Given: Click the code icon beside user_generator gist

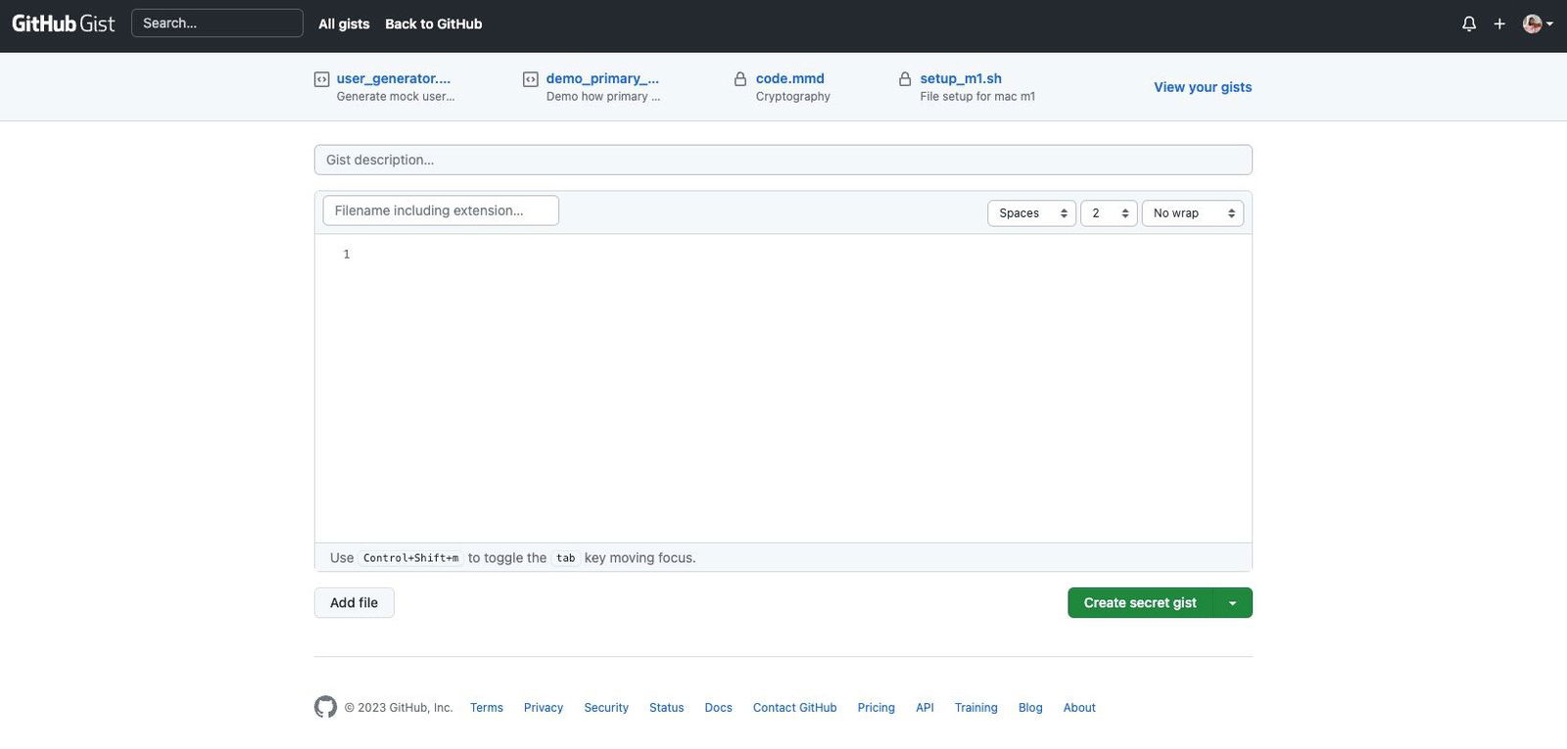Looking at the screenshot, I should [321, 79].
